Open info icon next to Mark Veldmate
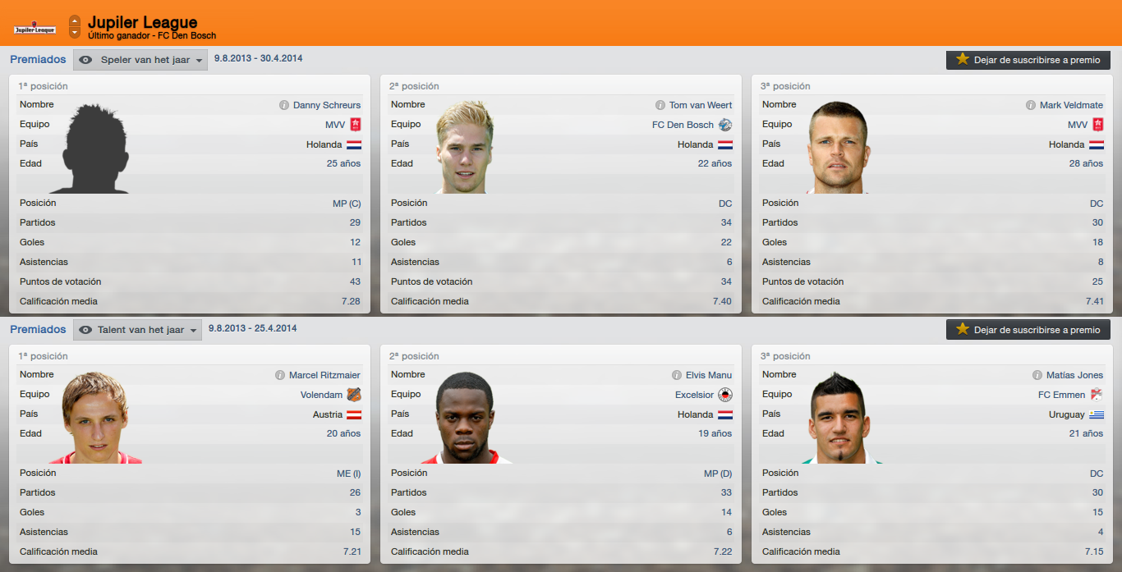The image size is (1122, 572). pos(1031,105)
